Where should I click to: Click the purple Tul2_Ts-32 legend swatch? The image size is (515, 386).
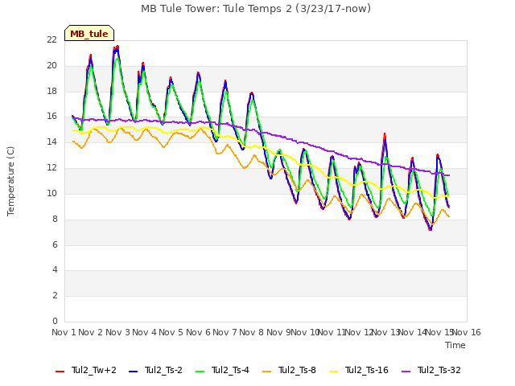[x=406, y=372]
